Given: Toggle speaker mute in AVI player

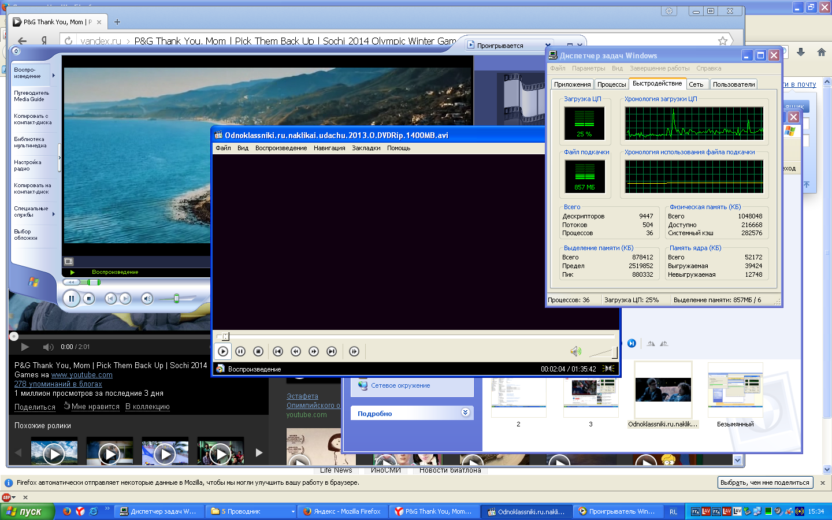Looking at the screenshot, I should pyautogui.click(x=575, y=351).
